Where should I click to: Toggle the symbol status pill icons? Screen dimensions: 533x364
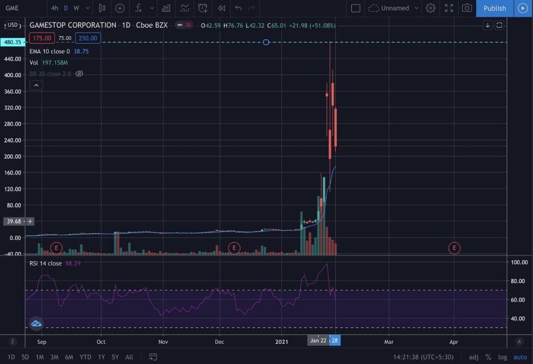coord(184,25)
